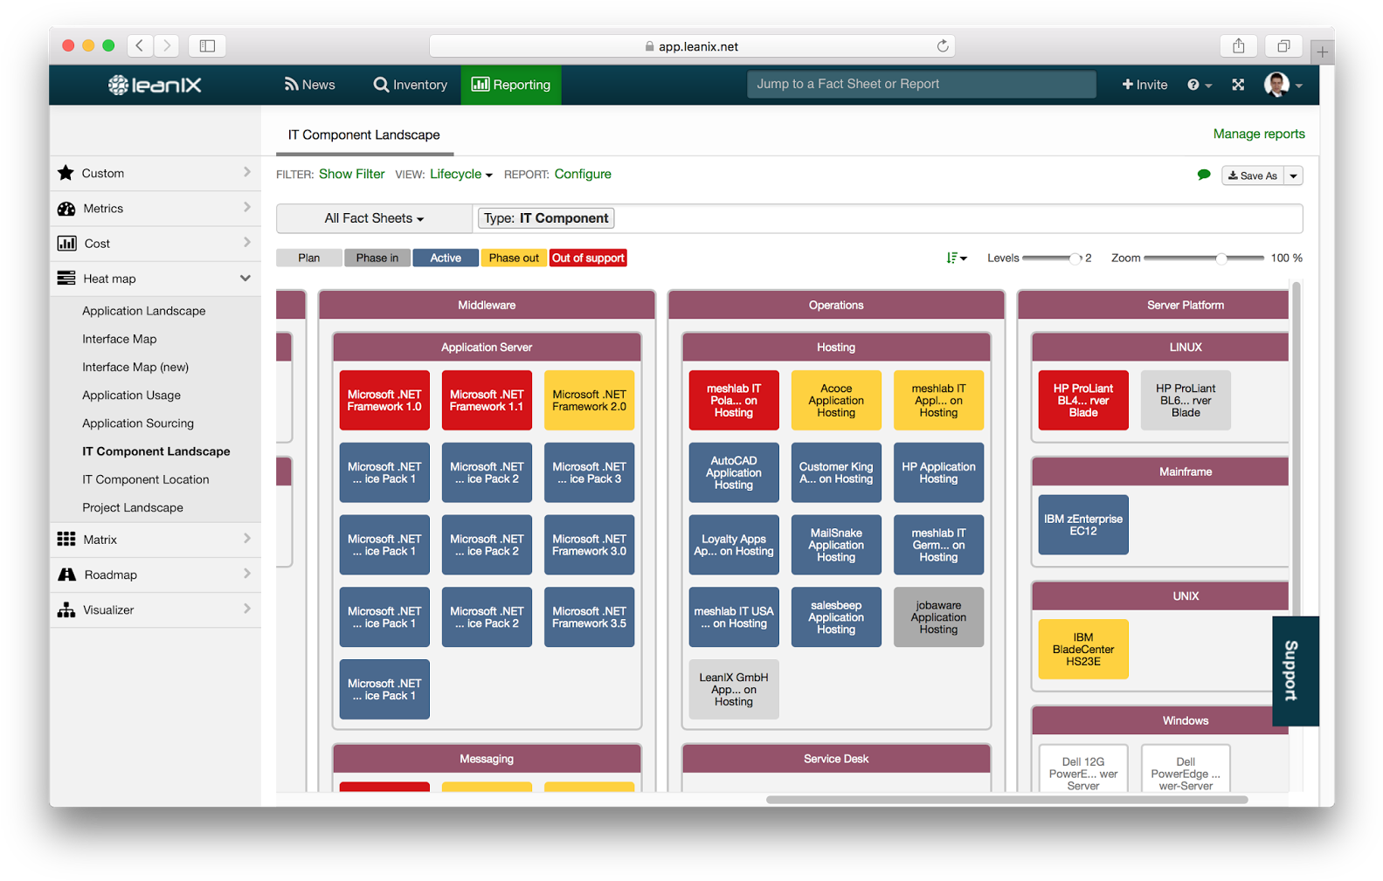Select Application Usage report
Viewport: 1383px width, 881px height.
tap(131, 395)
